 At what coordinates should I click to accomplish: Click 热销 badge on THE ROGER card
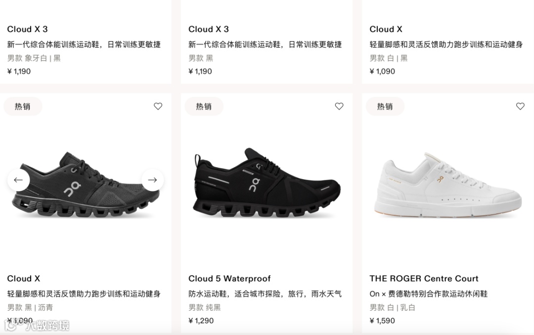(x=385, y=106)
